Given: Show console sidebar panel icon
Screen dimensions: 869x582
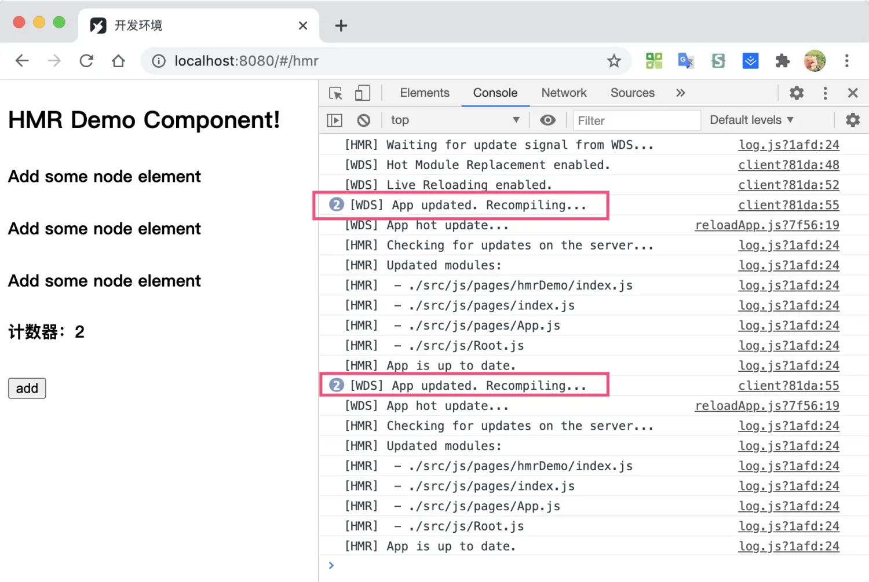Looking at the screenshot, I should [335, 120].
